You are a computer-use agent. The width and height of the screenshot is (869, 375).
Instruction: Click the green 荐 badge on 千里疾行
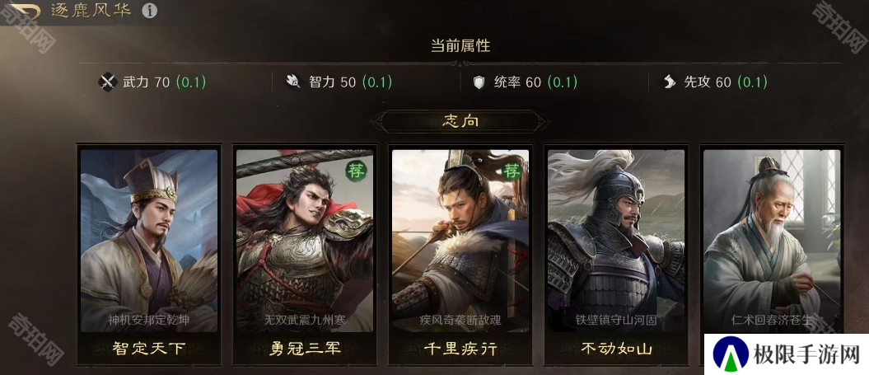[512, 171]
